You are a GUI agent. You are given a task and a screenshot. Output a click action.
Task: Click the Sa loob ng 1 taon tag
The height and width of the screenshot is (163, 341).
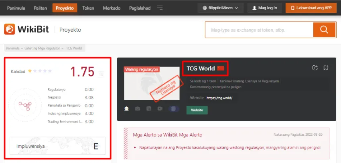pos(203,81)
